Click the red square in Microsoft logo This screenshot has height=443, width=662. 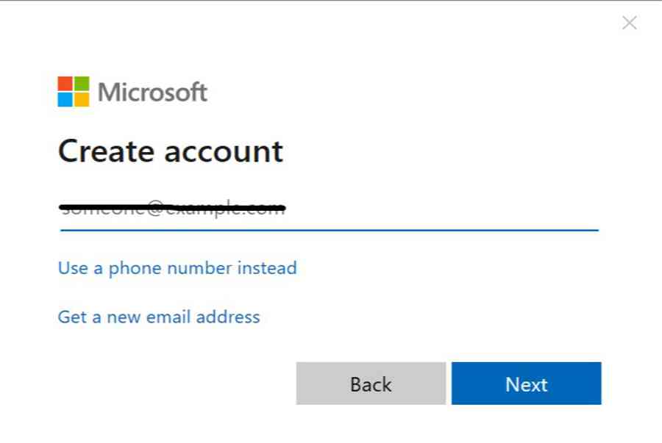(65, 84)
